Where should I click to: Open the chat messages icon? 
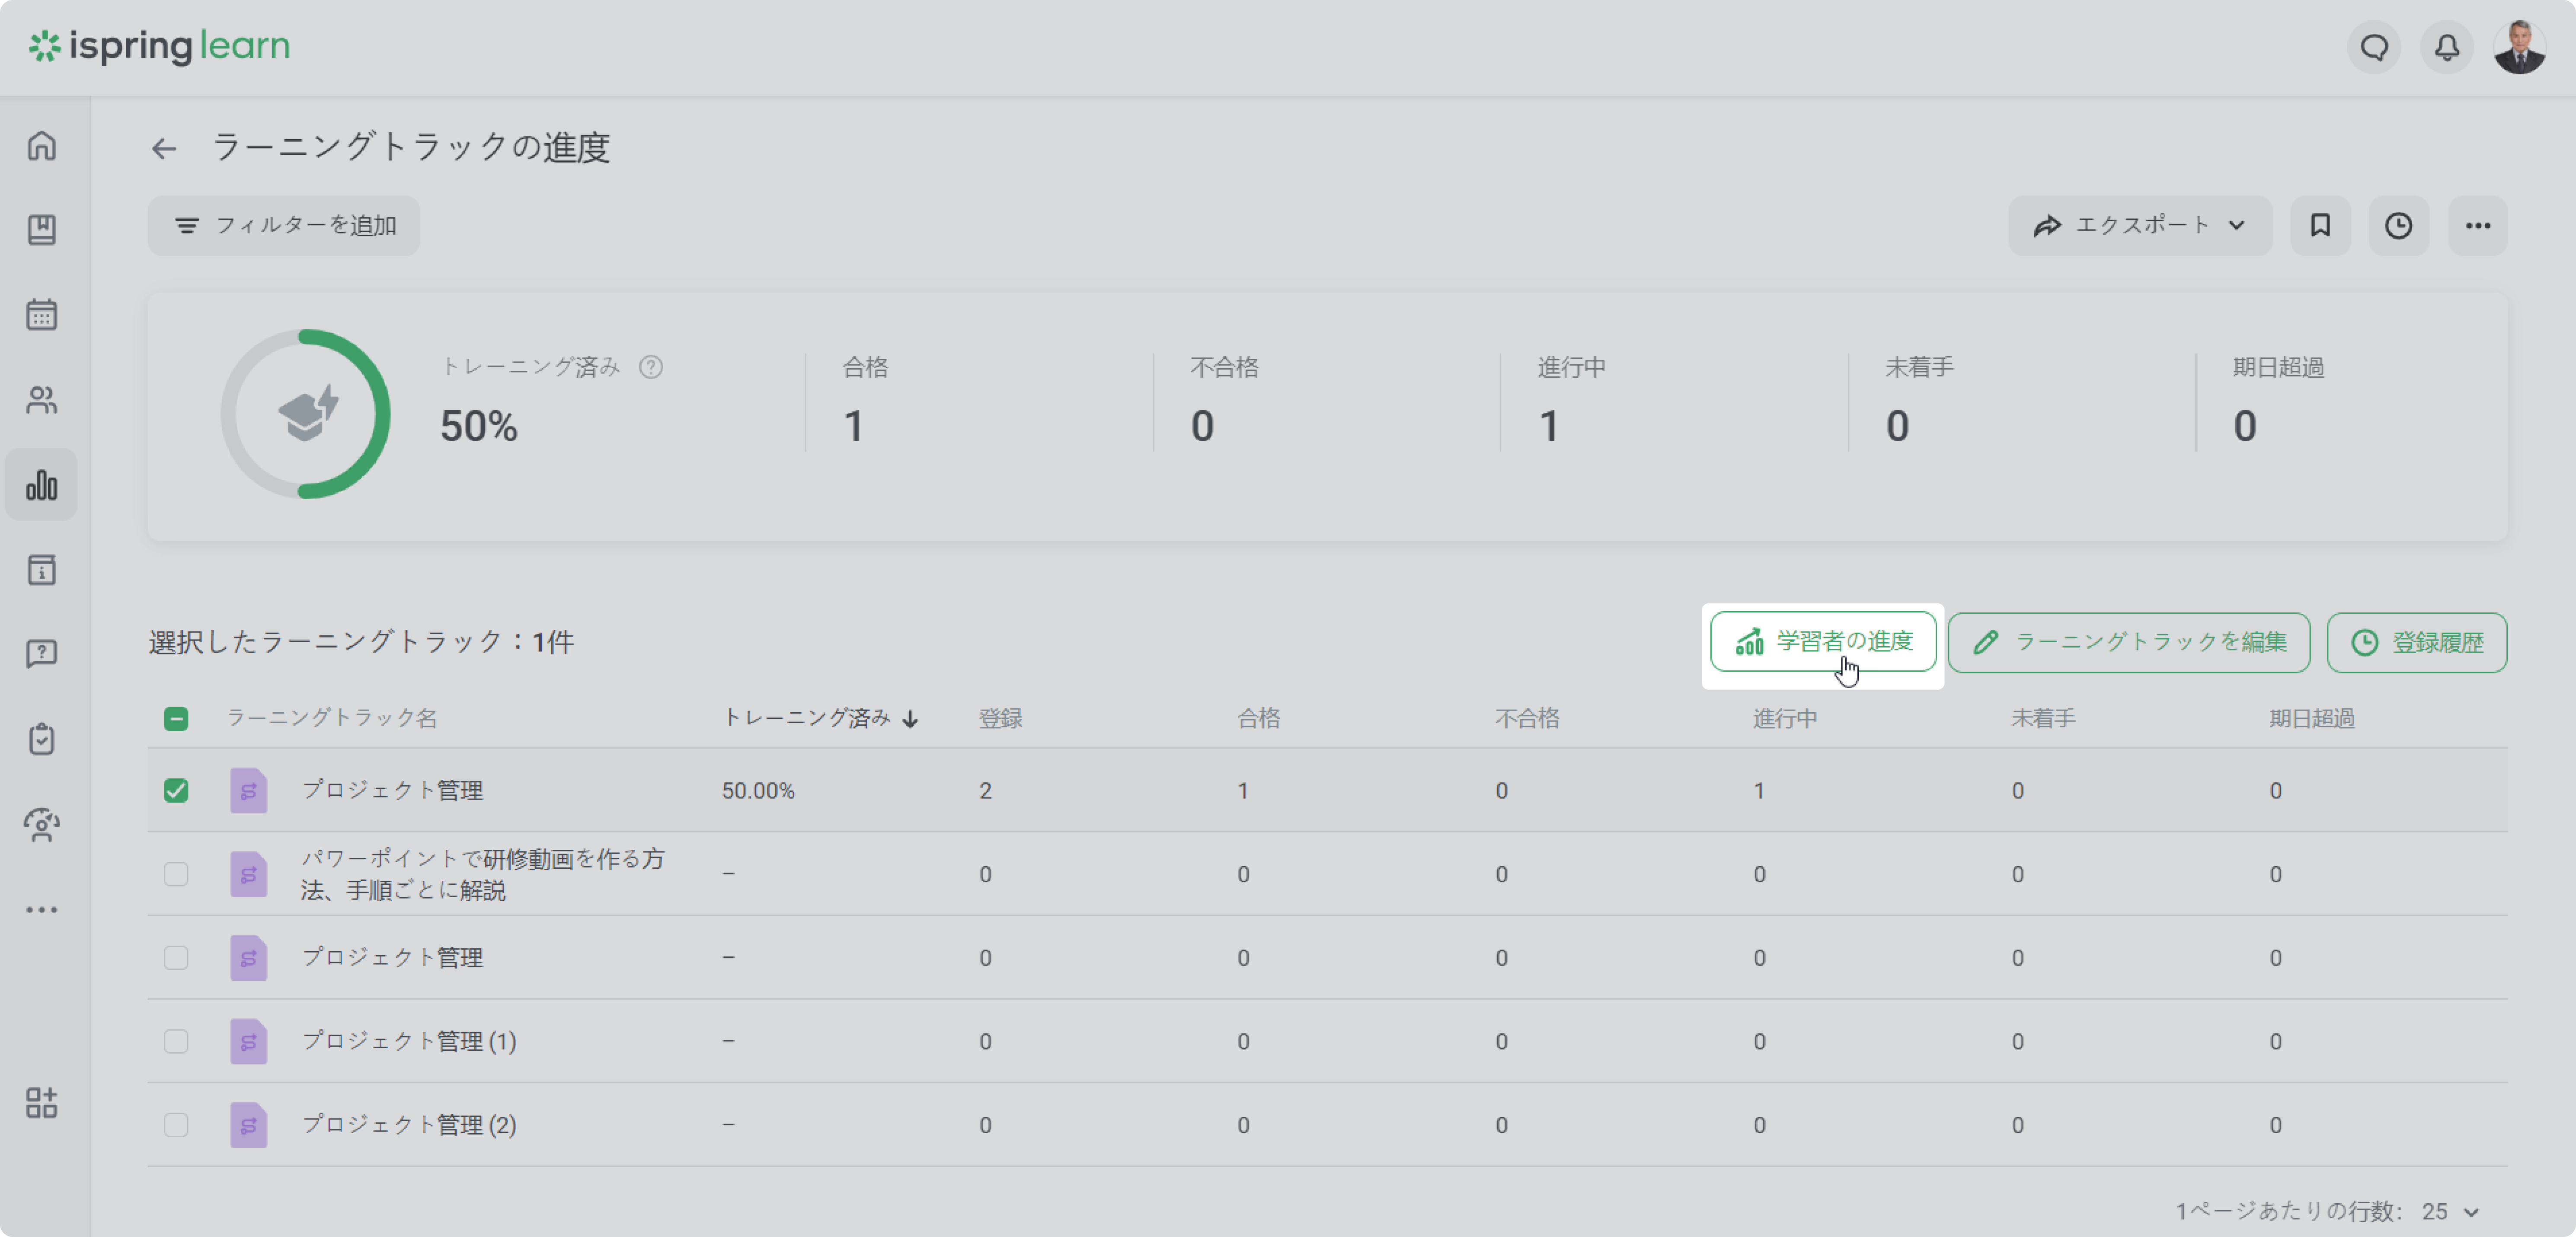(2374, 47)
